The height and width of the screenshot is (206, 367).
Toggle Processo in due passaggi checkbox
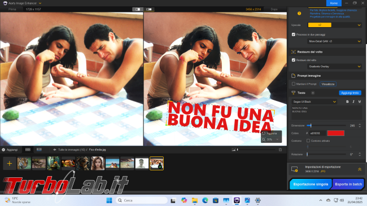click(x=294, y=34)
